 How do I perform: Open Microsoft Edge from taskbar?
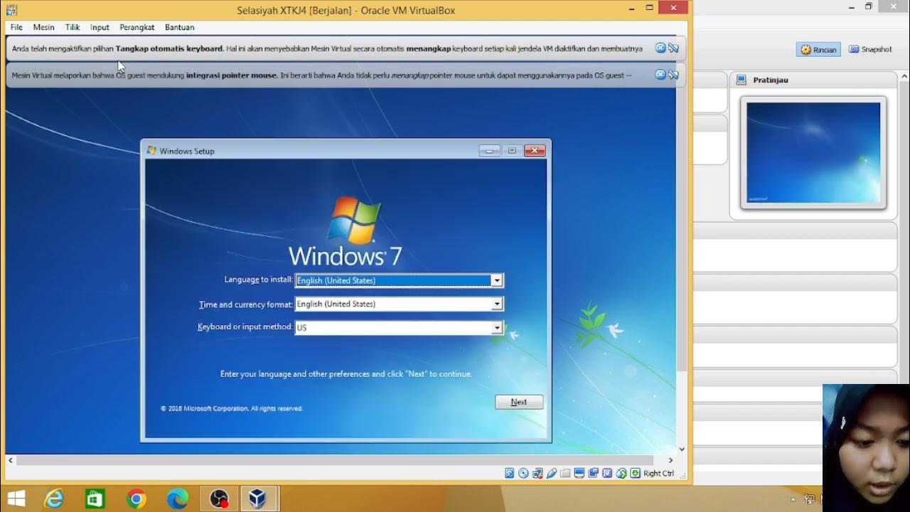pyautogui.click(x=177, y=498)
